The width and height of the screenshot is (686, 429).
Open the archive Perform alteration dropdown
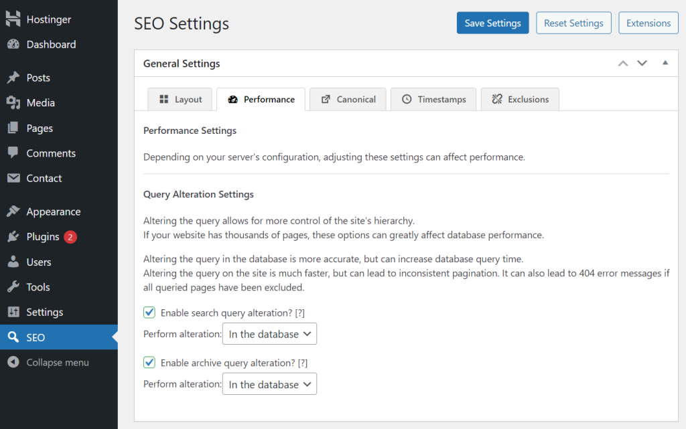(269, 383)
